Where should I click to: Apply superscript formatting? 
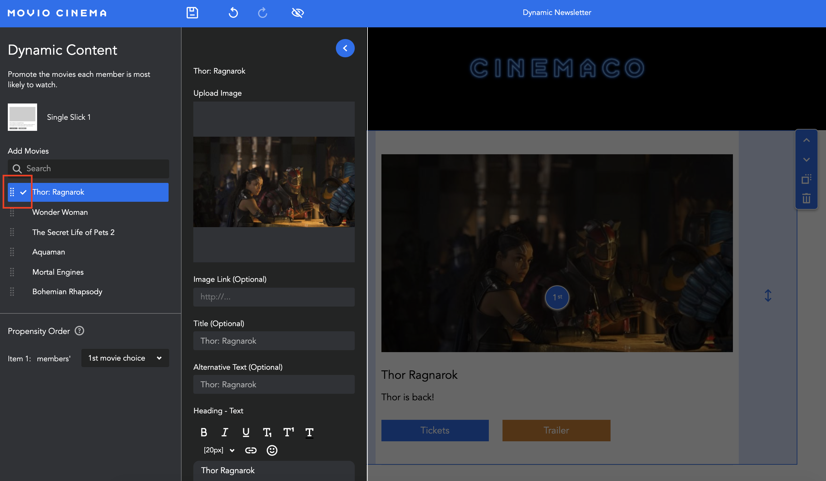point(288,433)
